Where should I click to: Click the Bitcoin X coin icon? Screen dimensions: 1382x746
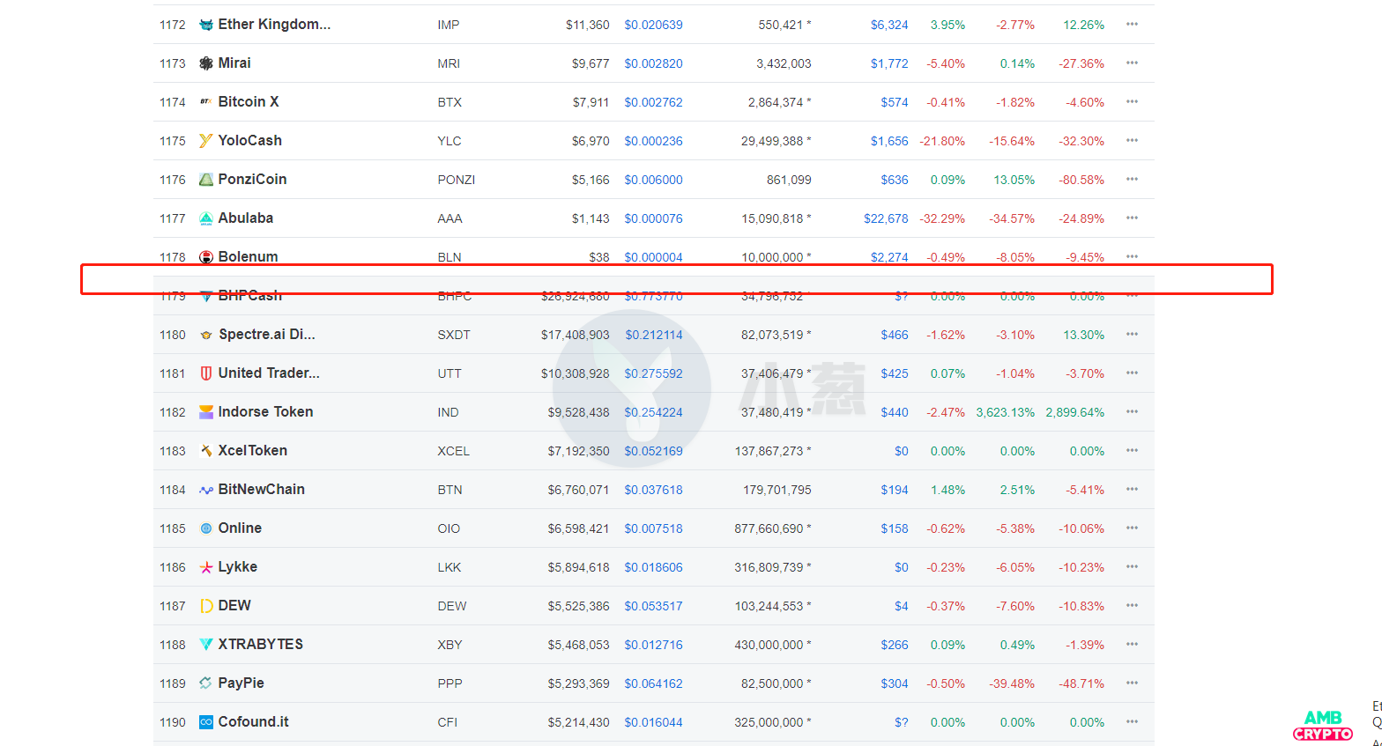click(206, 102)
